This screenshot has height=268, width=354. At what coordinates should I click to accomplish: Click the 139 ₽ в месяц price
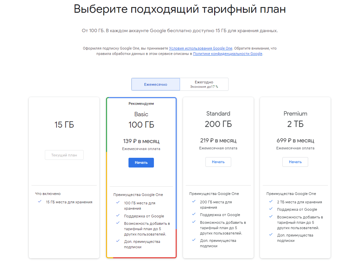tap(141, 141)
